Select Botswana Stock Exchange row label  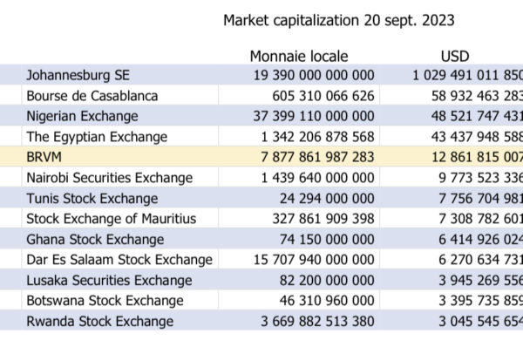(105, 301)
